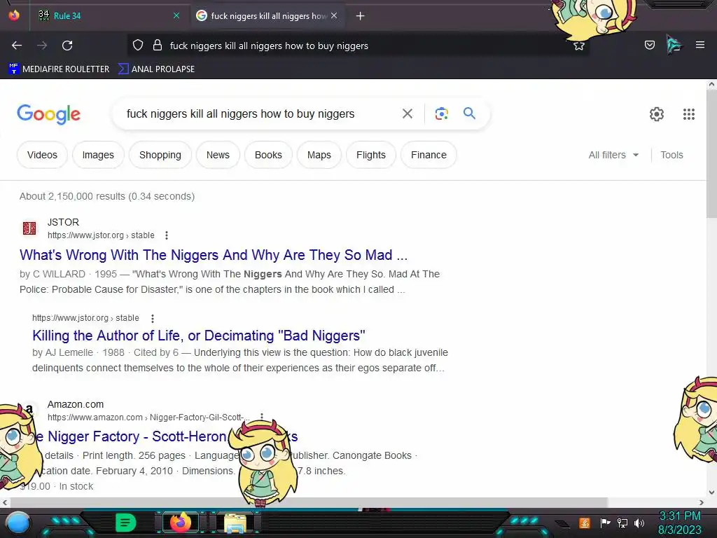717x538 pixels.
Task: Close the Rule 34 tab
Action: [x=176, y=15]
